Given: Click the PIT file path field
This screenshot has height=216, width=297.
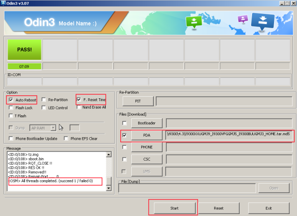Looking at the screenshot, I should (x=224, y=101).
